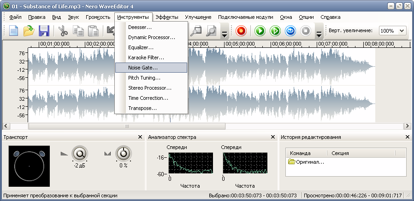This screenshot has height=201, width=414.
Task: Open the Подключаемые модули menu
Action: [246, 17]
